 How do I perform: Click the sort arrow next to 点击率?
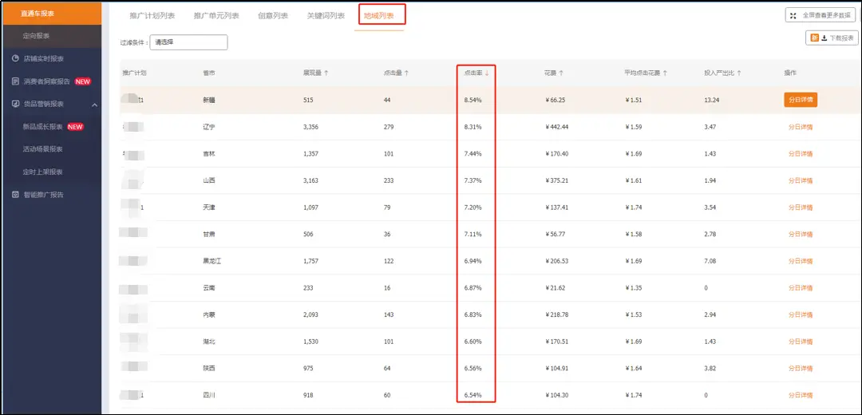(x=487, y=73)
